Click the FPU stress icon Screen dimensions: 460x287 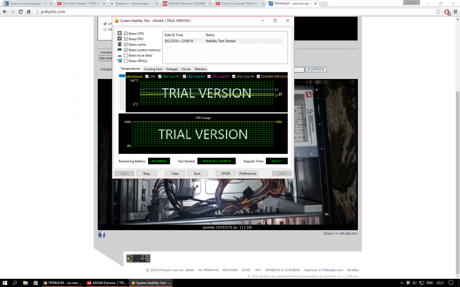point(120,39)
